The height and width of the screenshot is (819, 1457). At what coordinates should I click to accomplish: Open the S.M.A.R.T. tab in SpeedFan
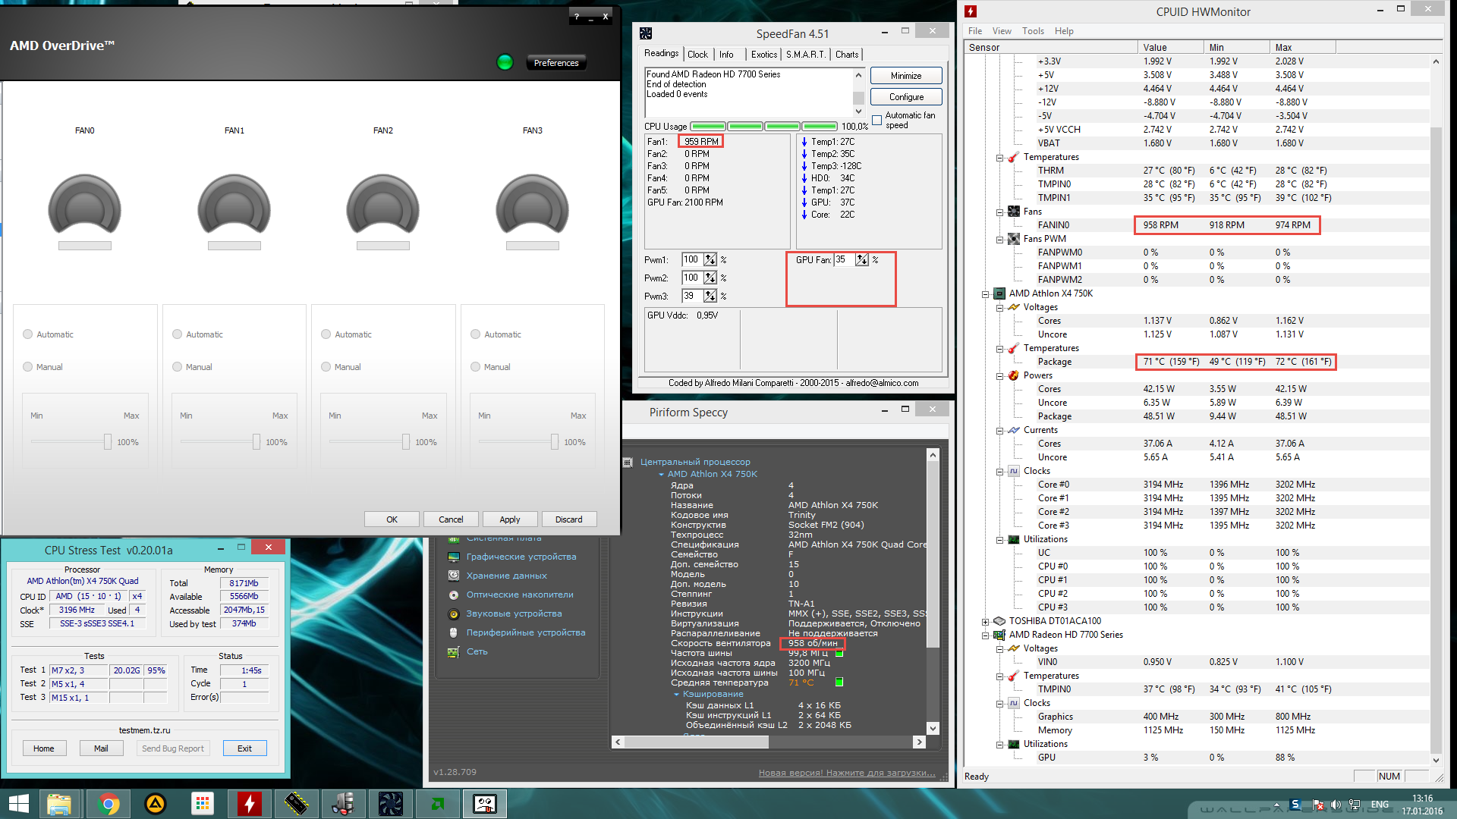point(806,55)
